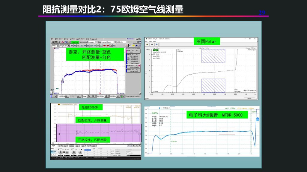
Task: Open the Edit menu in Tektronix window
Action: point(56,39)
